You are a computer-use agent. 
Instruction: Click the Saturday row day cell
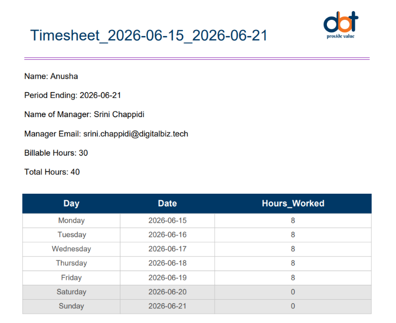pos(72,292)
